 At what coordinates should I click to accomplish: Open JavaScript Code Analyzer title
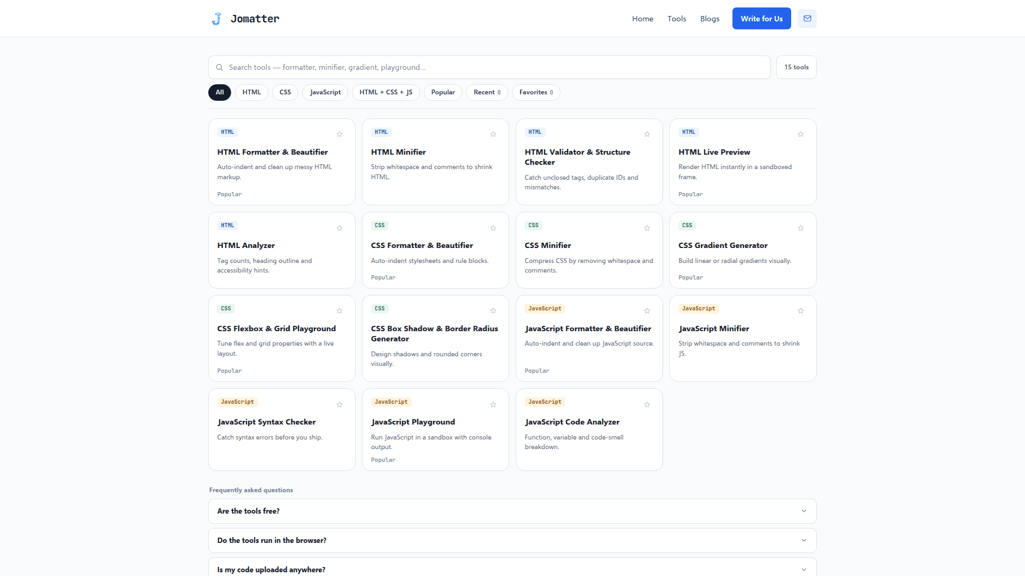[572, 422]
